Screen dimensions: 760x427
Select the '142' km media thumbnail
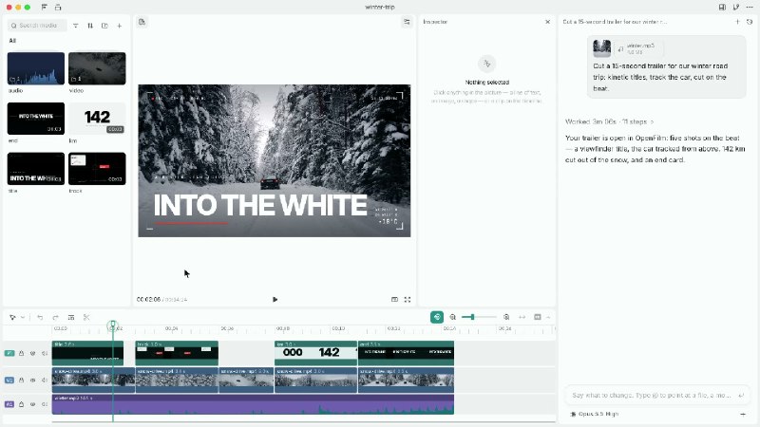pyautogui.click(x=97, y=119)
